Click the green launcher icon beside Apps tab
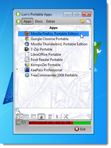111x148 pixels. pyautogui.click(x=18, y=21)
